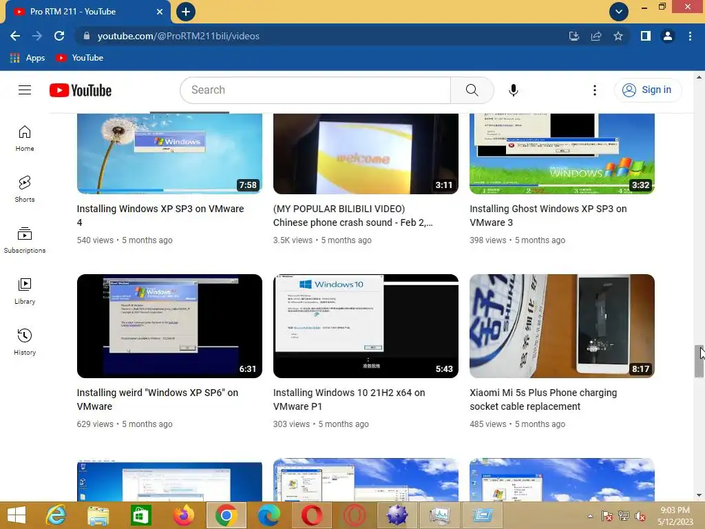Focus the YouTube search box
Viewport: 705px width, 529px height.
tap(315, 90)
